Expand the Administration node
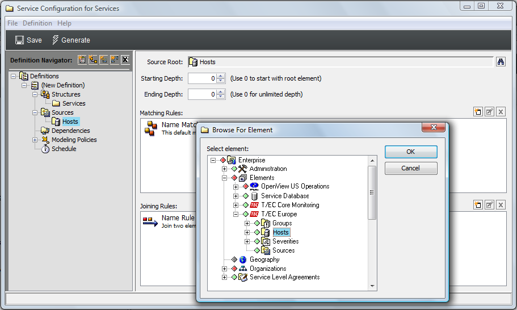 (225, 169)
